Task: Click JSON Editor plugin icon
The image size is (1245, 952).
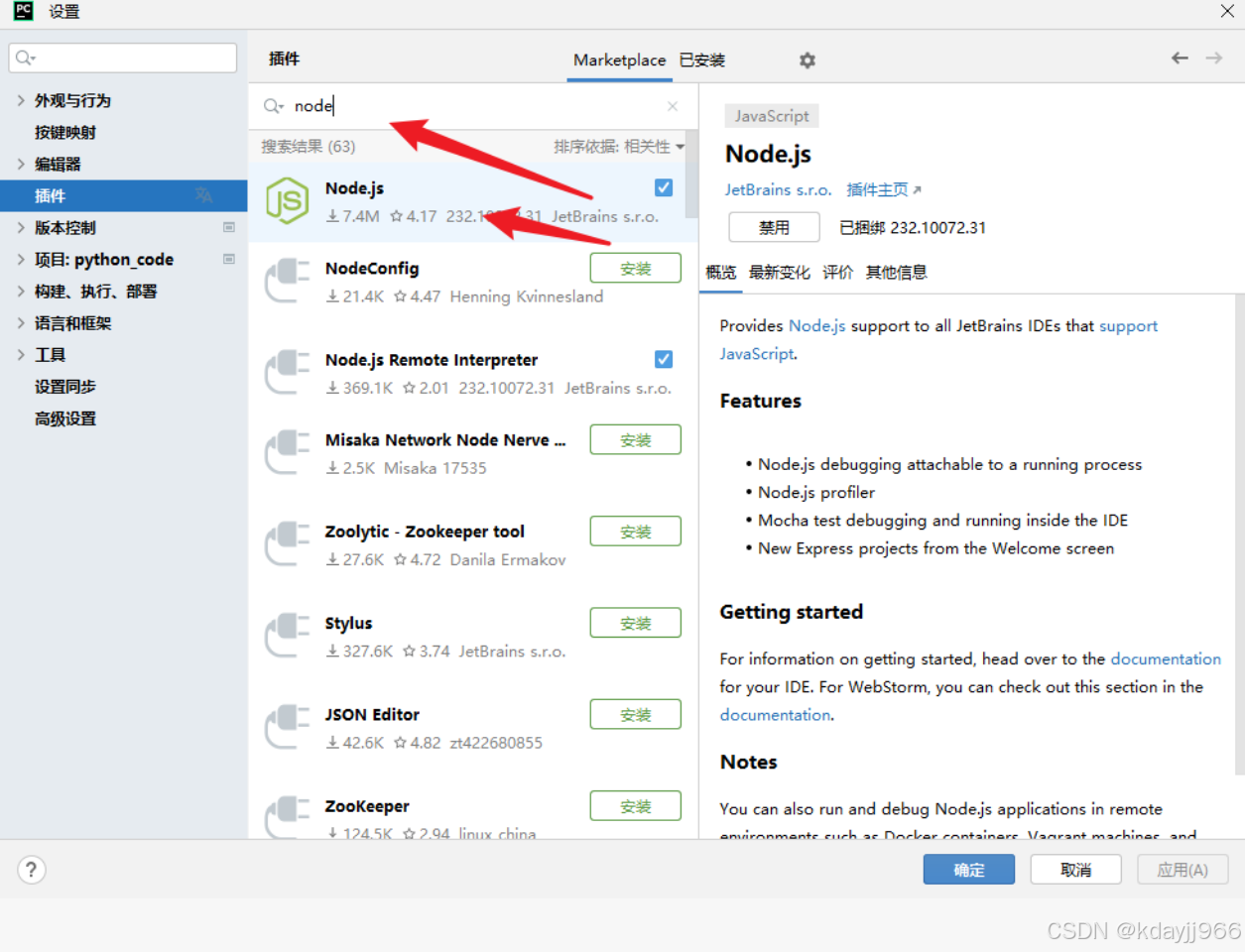Action: click(x=287, y=727)
